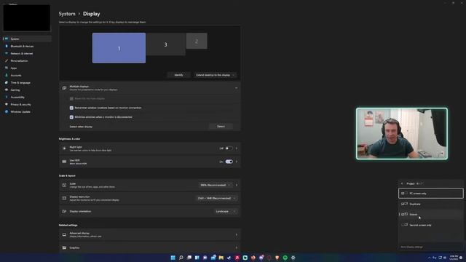Open custom Scale settings chevron
This screenshot has width=466, height=262.
pyautogui.click(x=237, y=185)
